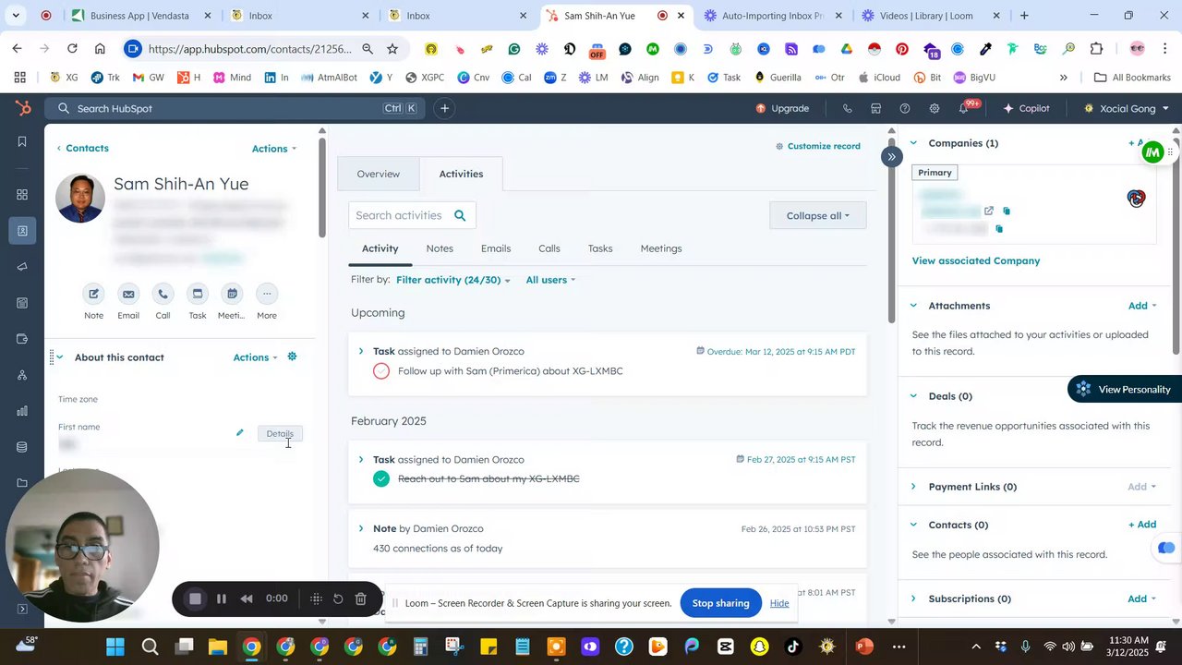Open the Contacts icon in left sidebar
The width and height of the screenshot is (1182, 665).
[22, 230]
